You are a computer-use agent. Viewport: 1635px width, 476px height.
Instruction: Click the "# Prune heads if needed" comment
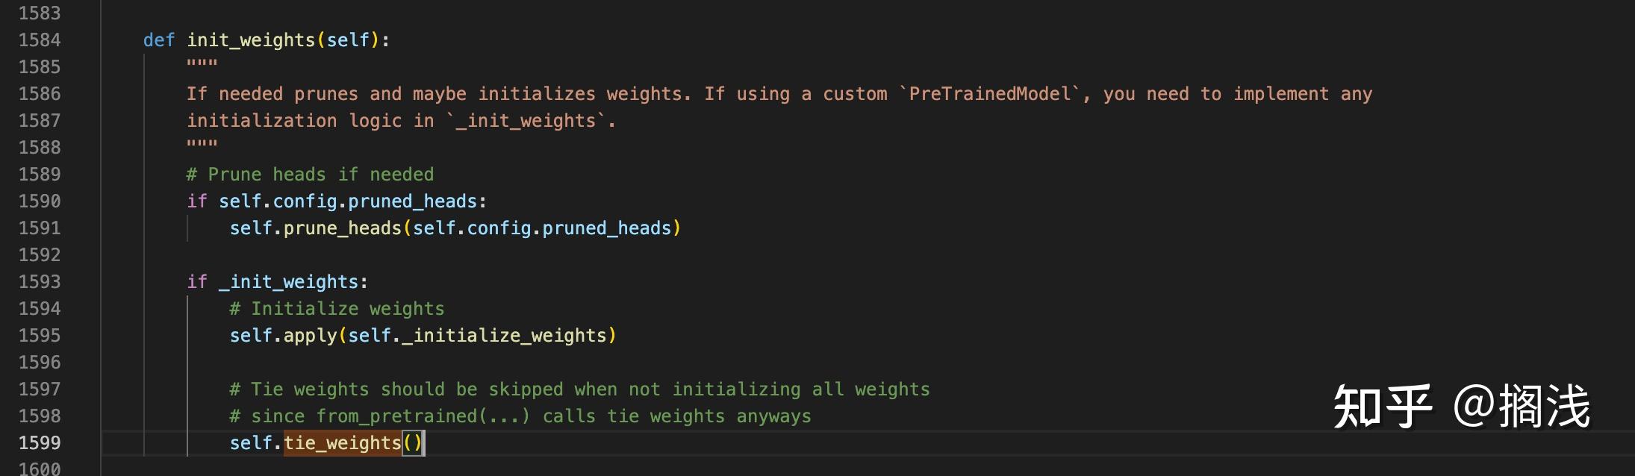(310, 175)
